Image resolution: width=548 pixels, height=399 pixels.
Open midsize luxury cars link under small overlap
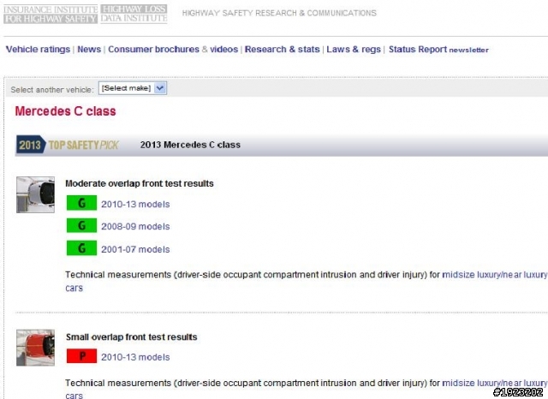tap(495, 384)
